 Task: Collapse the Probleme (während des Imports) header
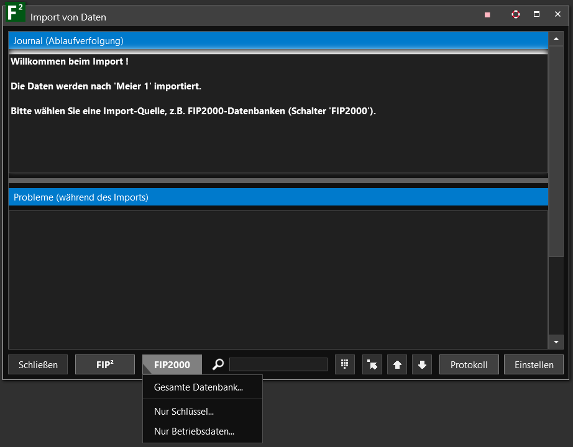278,197
